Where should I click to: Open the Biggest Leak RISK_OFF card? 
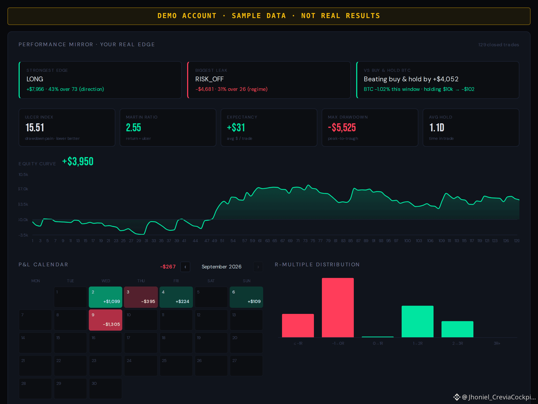(269, 80)
